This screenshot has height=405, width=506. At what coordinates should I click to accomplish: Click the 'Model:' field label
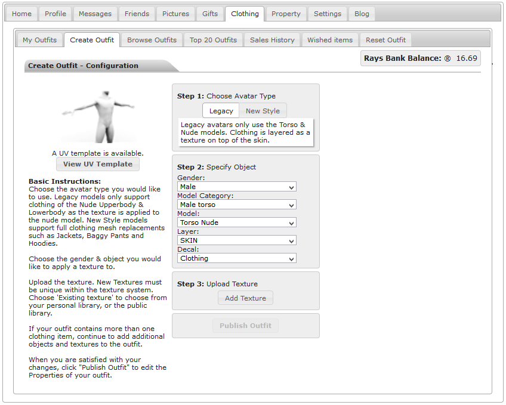tap(189, 214)
